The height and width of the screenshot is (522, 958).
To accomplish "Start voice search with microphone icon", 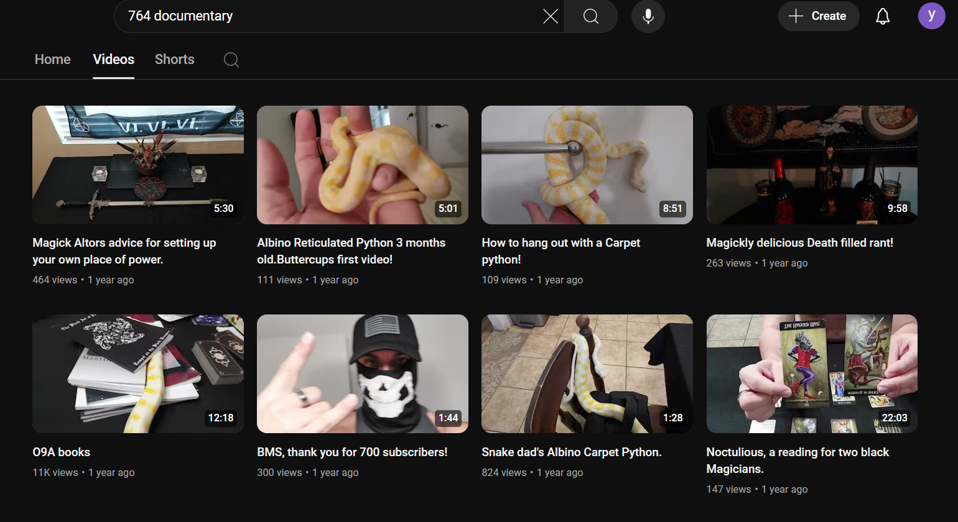I will click(648, 16).
